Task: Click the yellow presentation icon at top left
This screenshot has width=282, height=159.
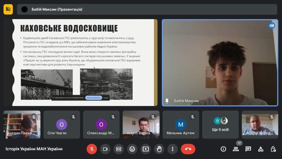Action: (8, 9)
